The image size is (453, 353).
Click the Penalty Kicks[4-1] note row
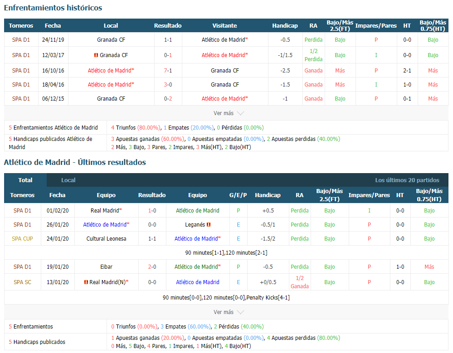pos(226,297)
